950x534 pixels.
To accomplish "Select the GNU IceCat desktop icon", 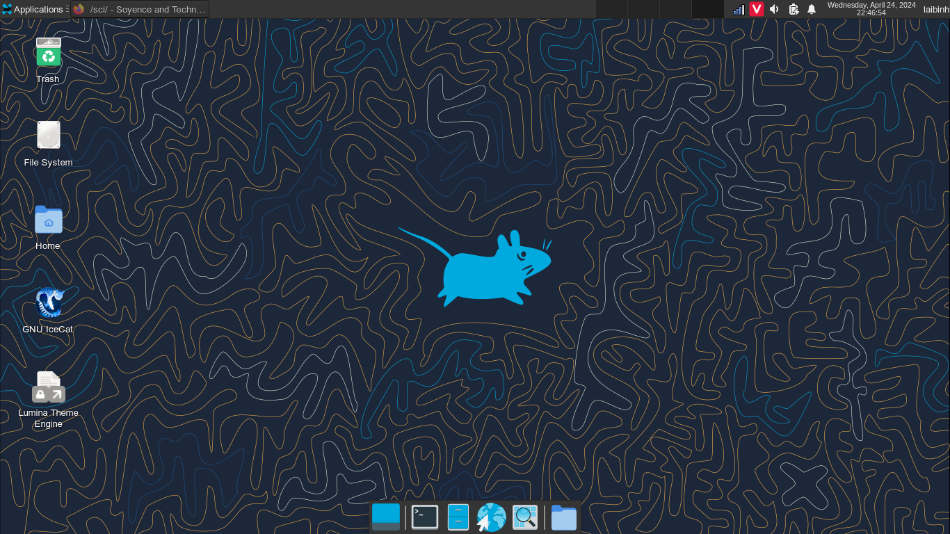I will click(48, 305).
